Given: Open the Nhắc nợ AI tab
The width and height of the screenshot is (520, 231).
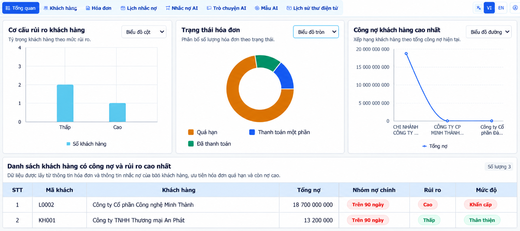Looking at the screenshot, I should tap(182, 8).
